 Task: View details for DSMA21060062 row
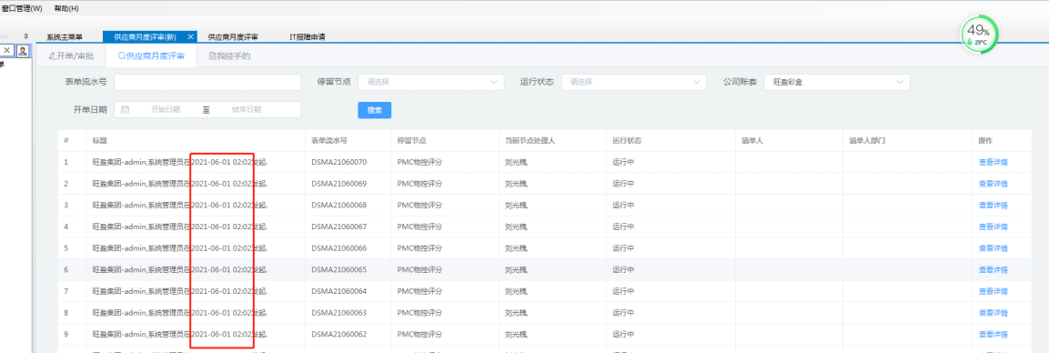(x=993, y=334)
